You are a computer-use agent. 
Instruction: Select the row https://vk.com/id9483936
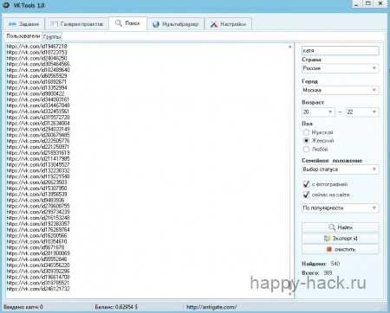[x=36, y=200]
